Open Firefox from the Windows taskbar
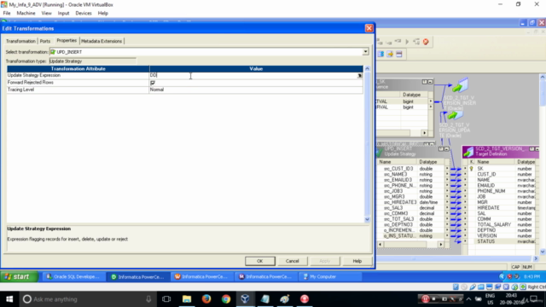 (206, 299)
